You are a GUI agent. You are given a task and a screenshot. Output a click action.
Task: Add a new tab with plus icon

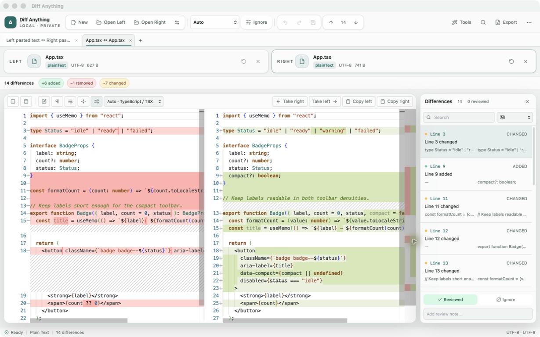141,40
